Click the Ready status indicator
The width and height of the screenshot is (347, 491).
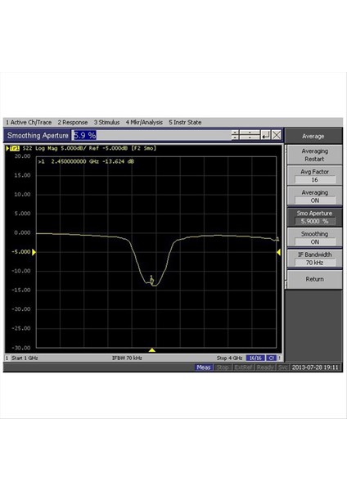(x=266, y=367)
